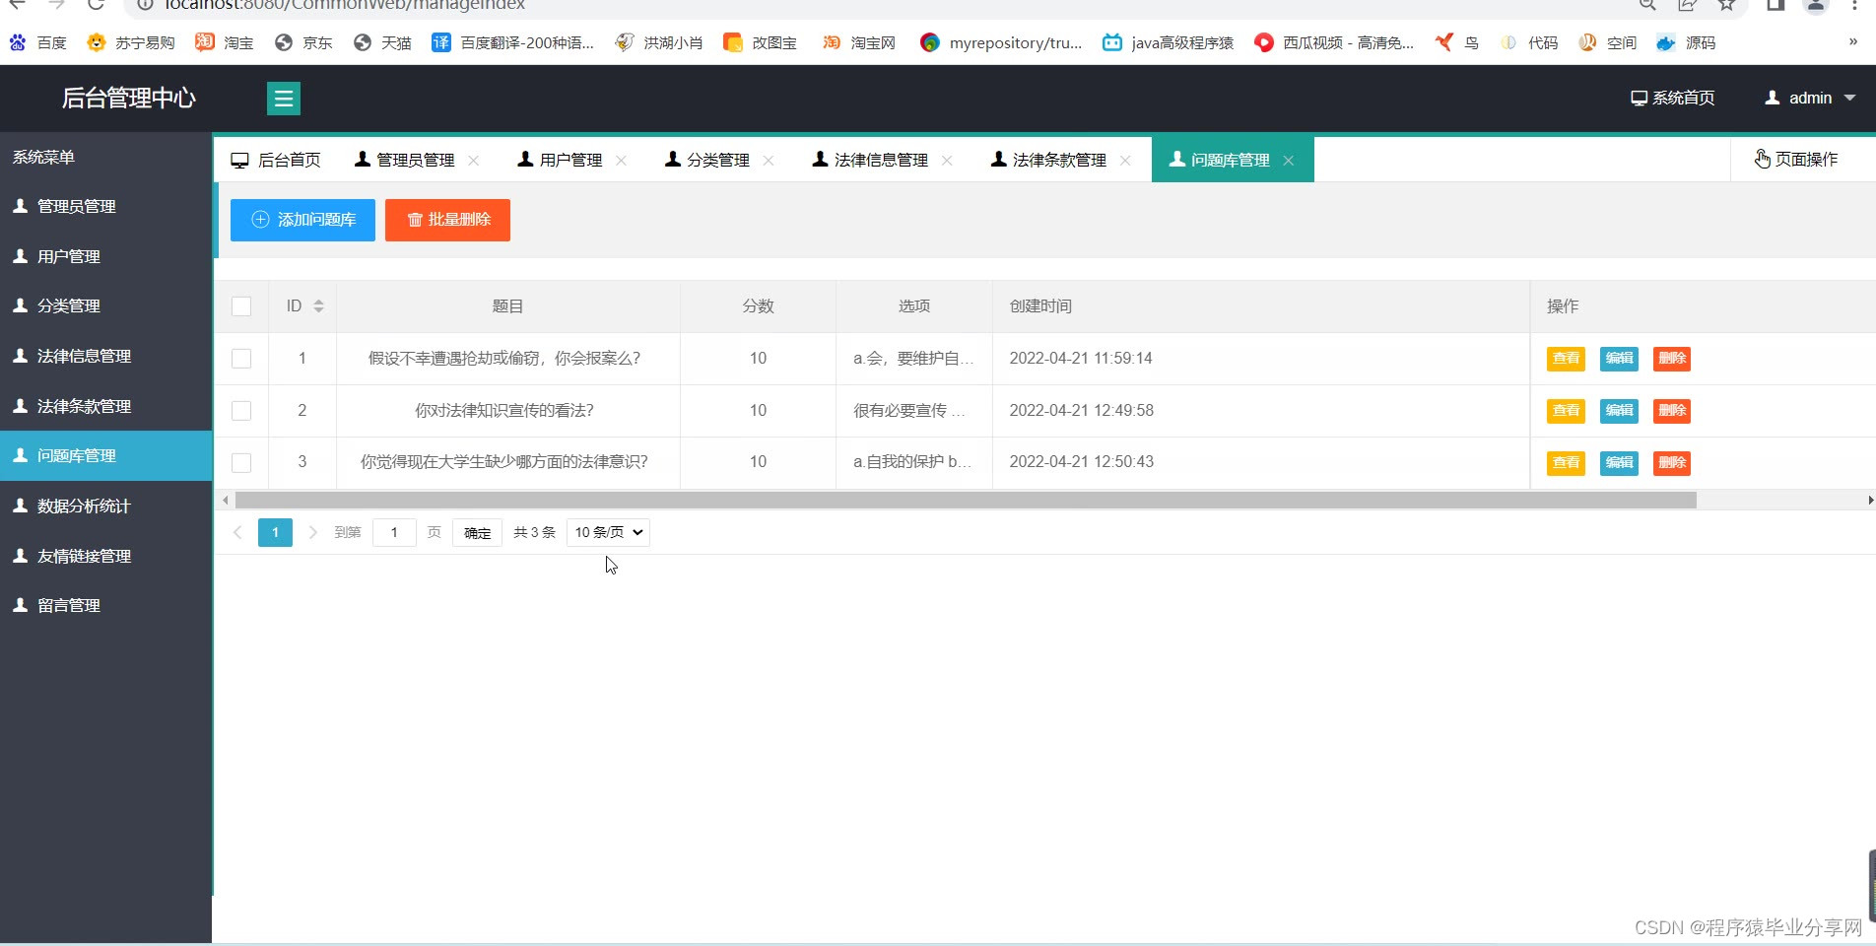Close the 管理员管理 tab
The image size is (1876, 946).
(474, 160)
